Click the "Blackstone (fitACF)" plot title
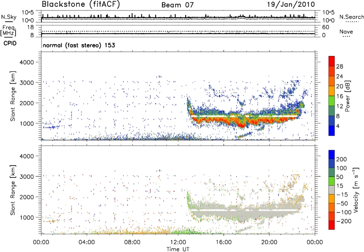The width and height of the screenshot is (364, 252). pos(81,5)
